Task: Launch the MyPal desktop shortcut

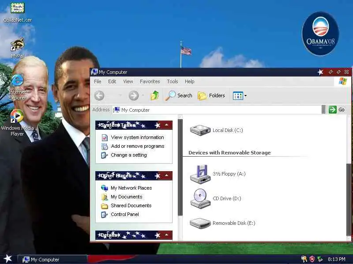Action: (x=17, y=48)
